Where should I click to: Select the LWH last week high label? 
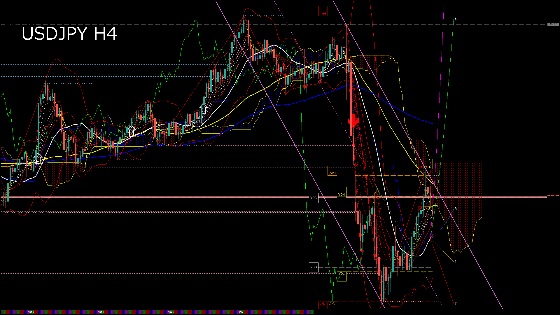(x=332, y=173)
